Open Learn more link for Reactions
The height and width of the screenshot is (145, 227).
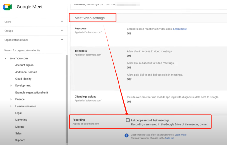(180, 29)
